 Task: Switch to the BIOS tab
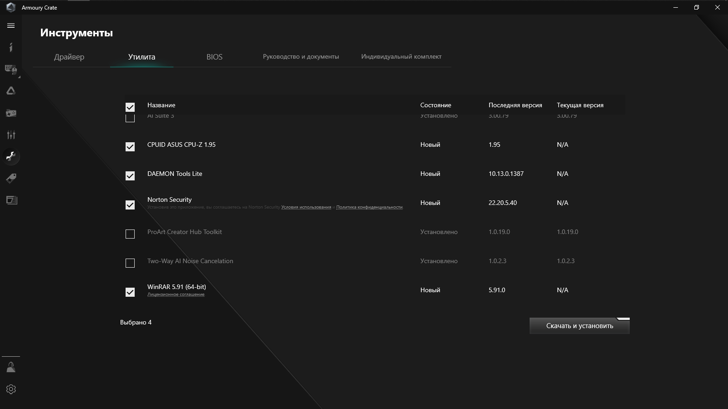coord(214,57)
